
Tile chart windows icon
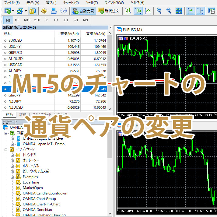pos(179,11)
